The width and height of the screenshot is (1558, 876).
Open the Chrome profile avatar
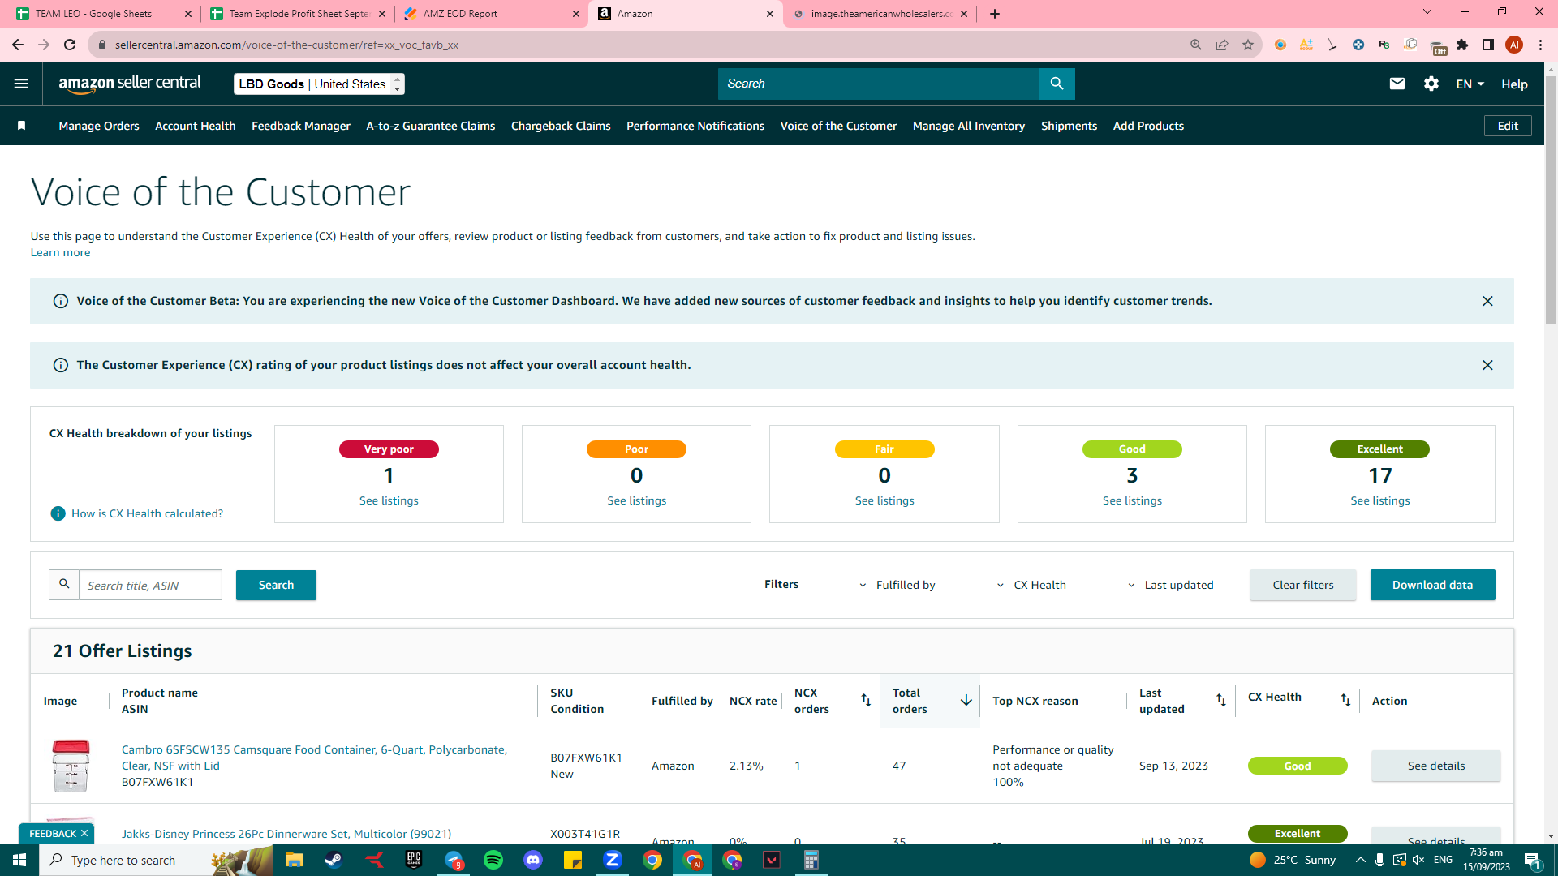pos(1514,45)
